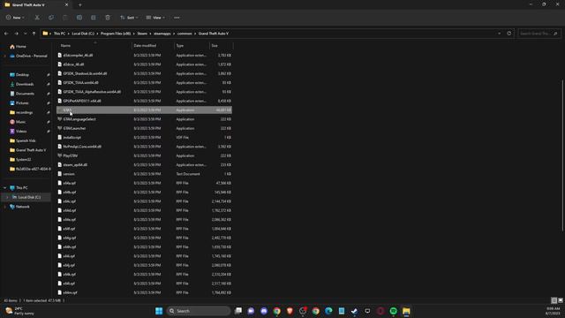The width and height of the screenshot is (565, 318).
Task: Click the Steam breadcrumb segment
Action: pyautogui.click(x=142, y=34)
